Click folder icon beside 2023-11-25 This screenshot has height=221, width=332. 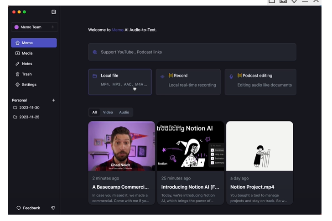coord(15,117)
